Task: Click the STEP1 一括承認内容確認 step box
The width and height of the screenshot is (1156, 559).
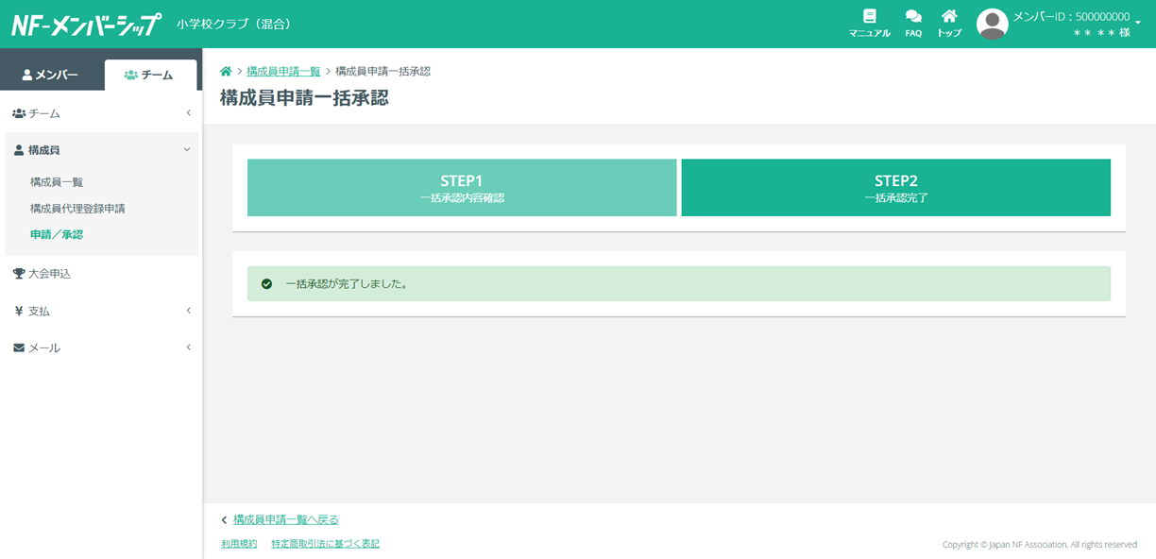Action: 462,188
